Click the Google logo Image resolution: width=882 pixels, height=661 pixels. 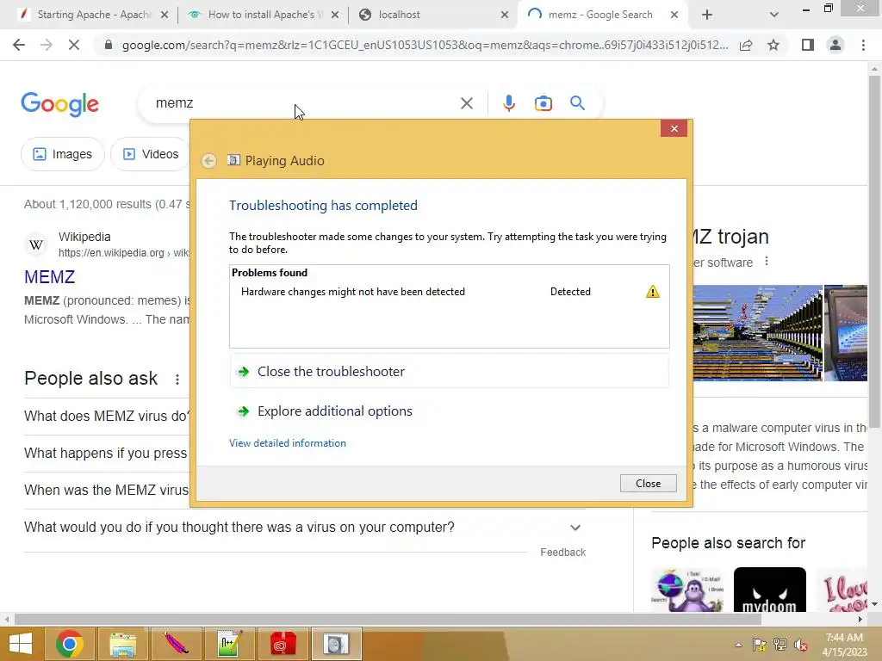coord(59,104)
